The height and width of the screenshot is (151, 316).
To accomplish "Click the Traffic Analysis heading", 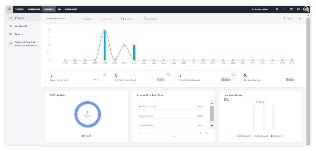I will (x=57, y=95).
